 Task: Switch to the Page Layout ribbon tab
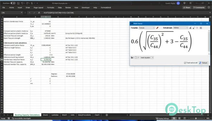coord(38,8)
